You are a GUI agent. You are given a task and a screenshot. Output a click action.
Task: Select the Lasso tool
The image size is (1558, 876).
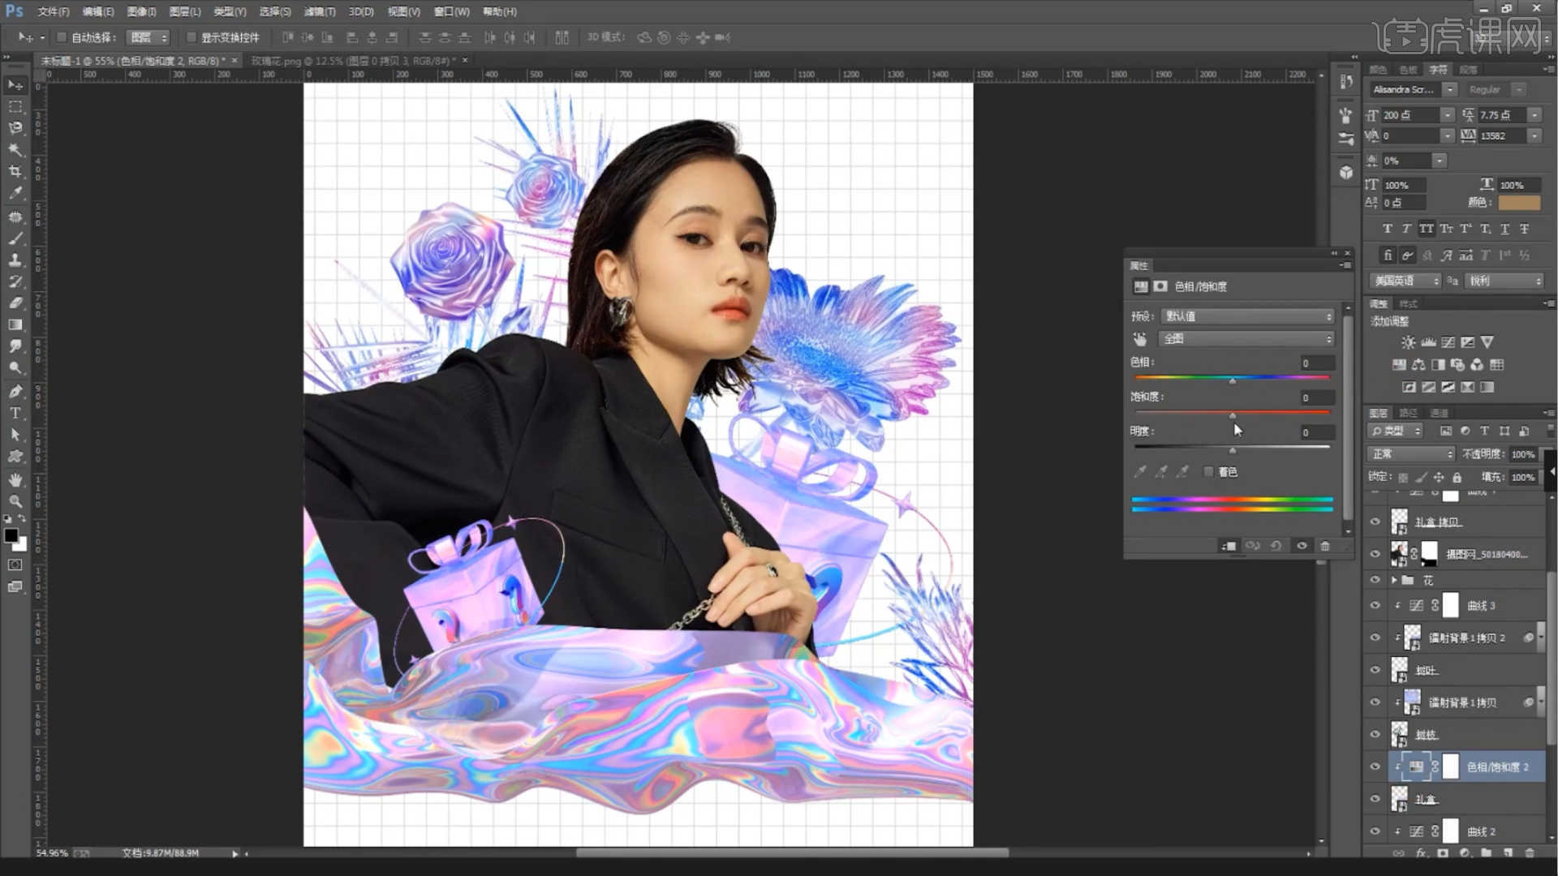[15, 128]
